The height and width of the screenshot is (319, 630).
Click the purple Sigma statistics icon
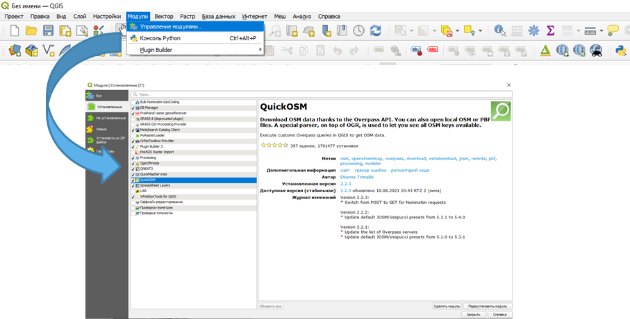[550, 31]
